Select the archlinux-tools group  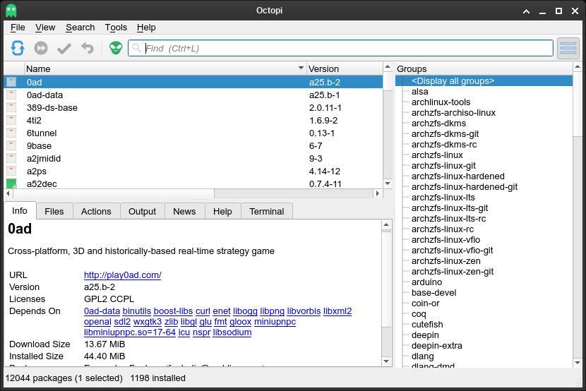(x=441, y=102)
